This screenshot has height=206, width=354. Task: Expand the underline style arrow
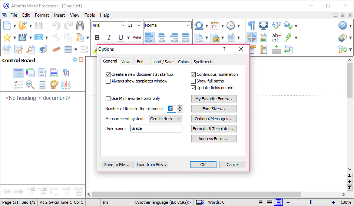tap(128, 38)
